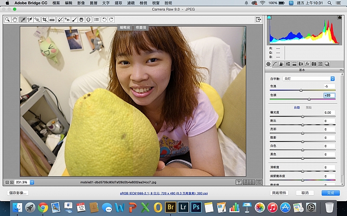Image resolution: width=347 pixels, height=216 pixels.
Task: Cycle before/after preview view mode
Action: pos(239,182)
